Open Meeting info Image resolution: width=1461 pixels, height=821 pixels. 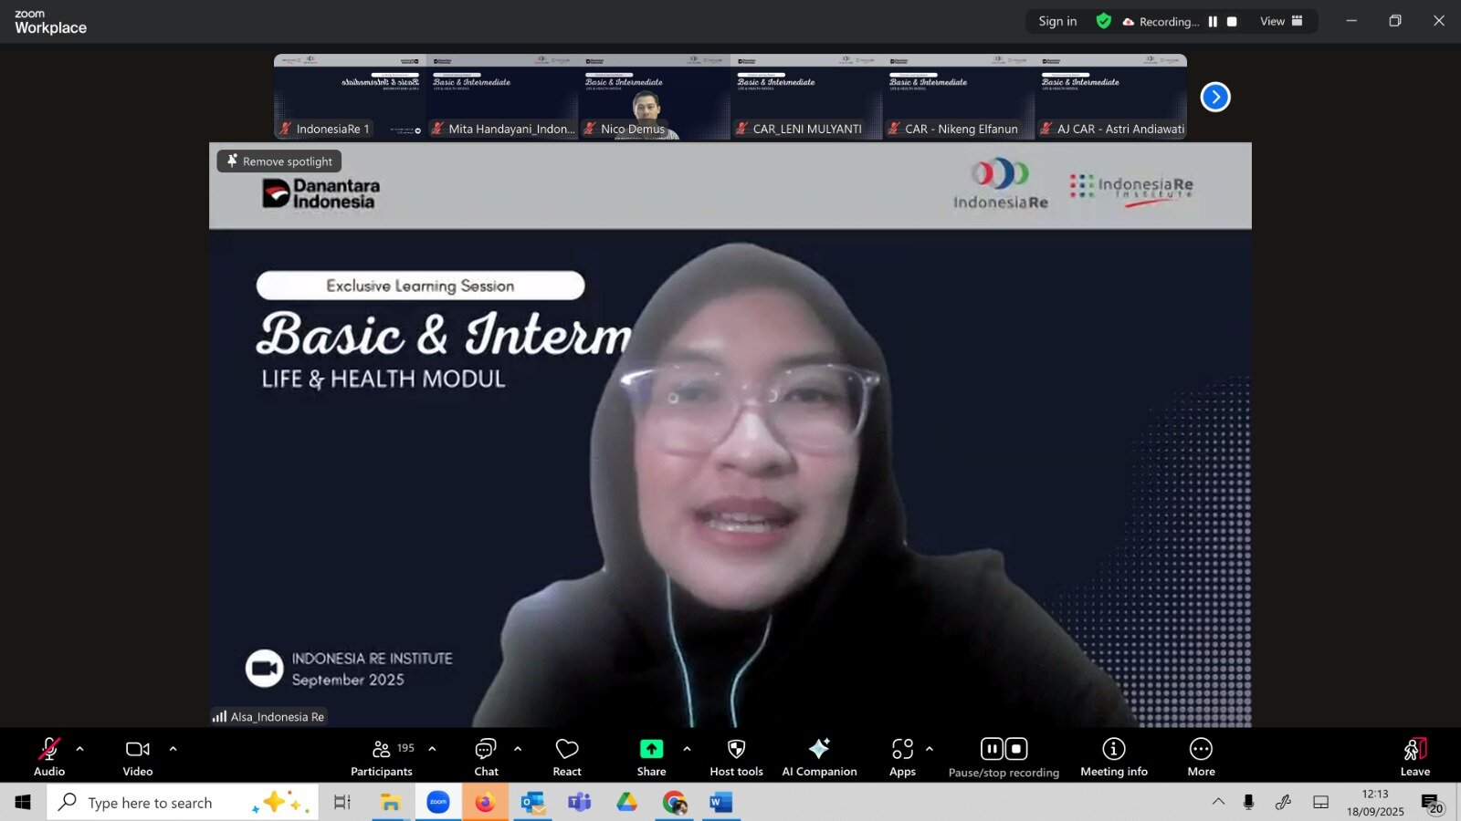tap(1113, 756)
